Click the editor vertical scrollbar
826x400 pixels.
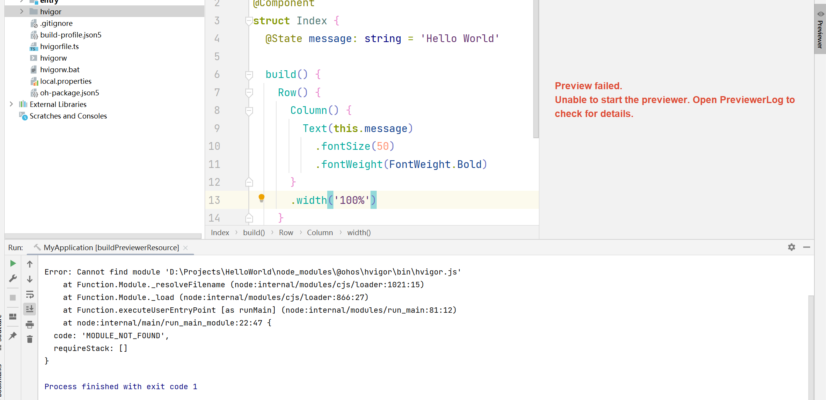pos(536,69)
